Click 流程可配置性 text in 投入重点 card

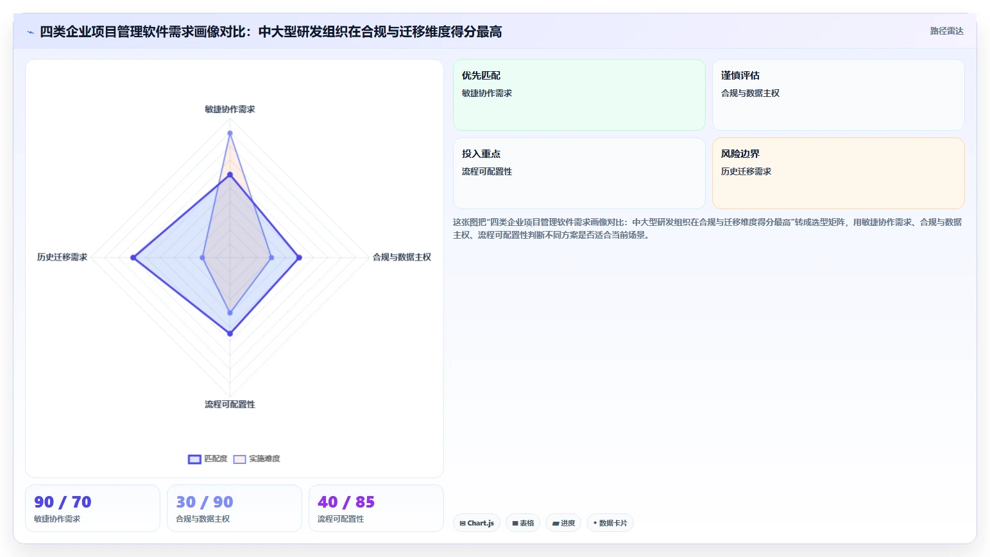[487, 171]
